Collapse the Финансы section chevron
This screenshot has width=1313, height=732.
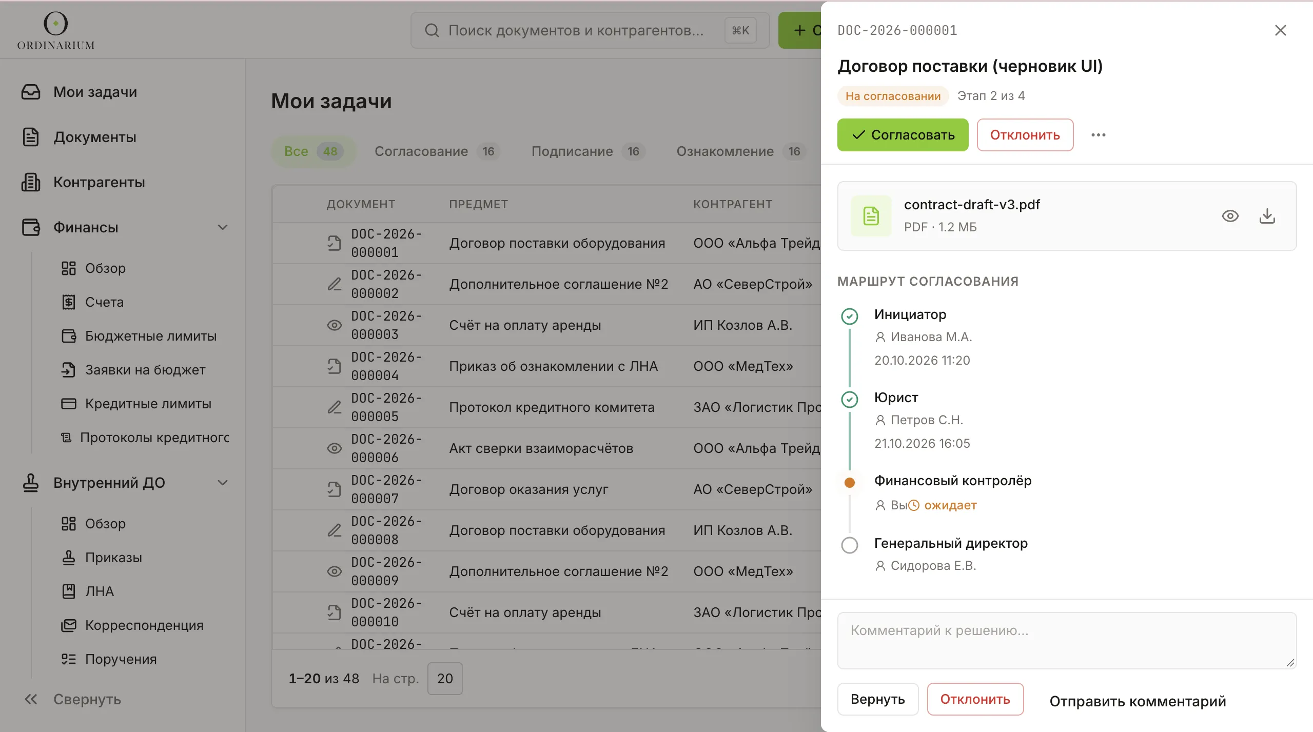pos(222,227)
